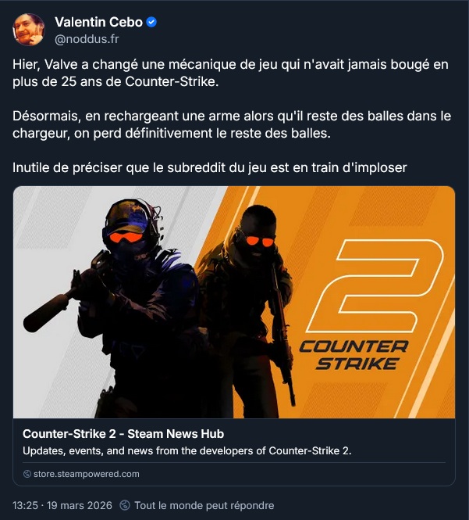Screen dimensions: 469x520
Task: Click the sentence 'Inutile de préciser'
Action: [x=210, y=168]
